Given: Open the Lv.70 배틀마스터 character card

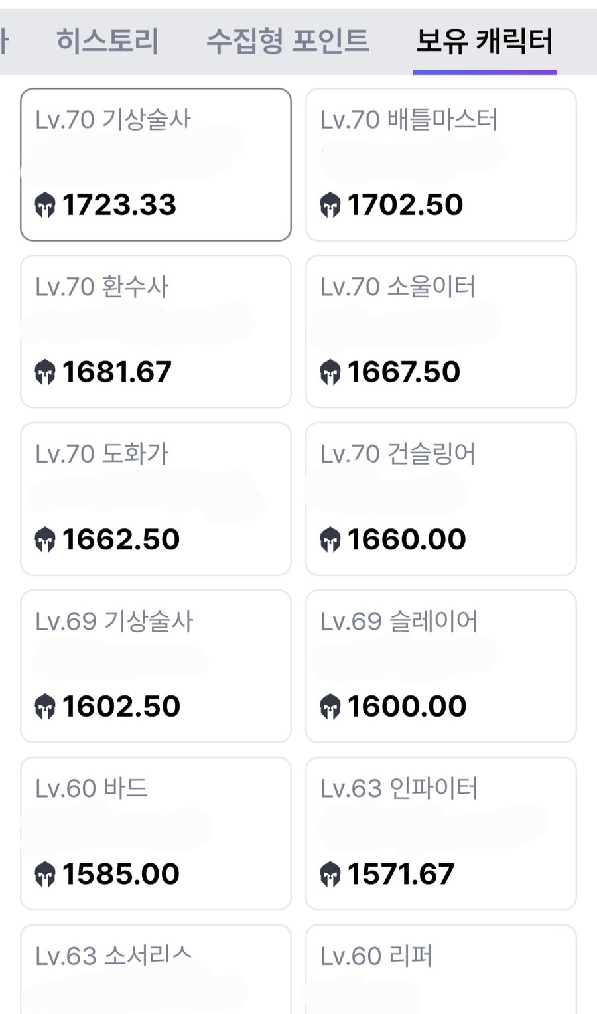Looking at the screenshot, I should (x=440, y=165).
